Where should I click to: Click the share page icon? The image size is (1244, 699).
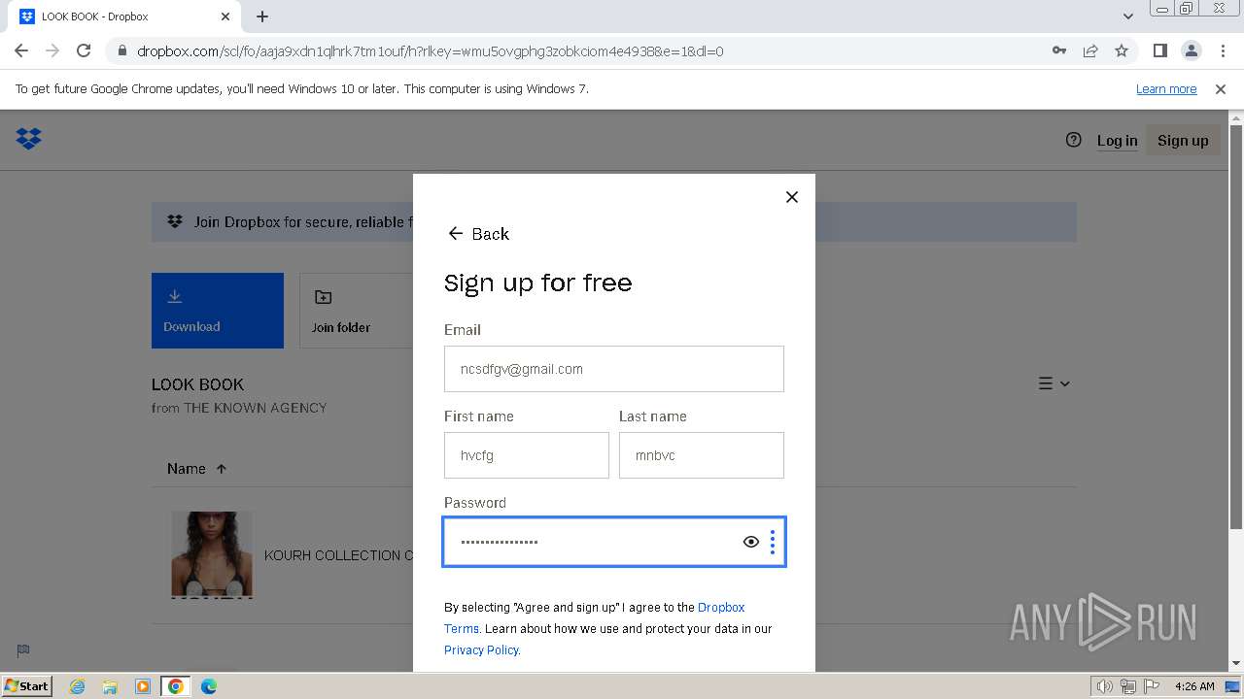1090,50
